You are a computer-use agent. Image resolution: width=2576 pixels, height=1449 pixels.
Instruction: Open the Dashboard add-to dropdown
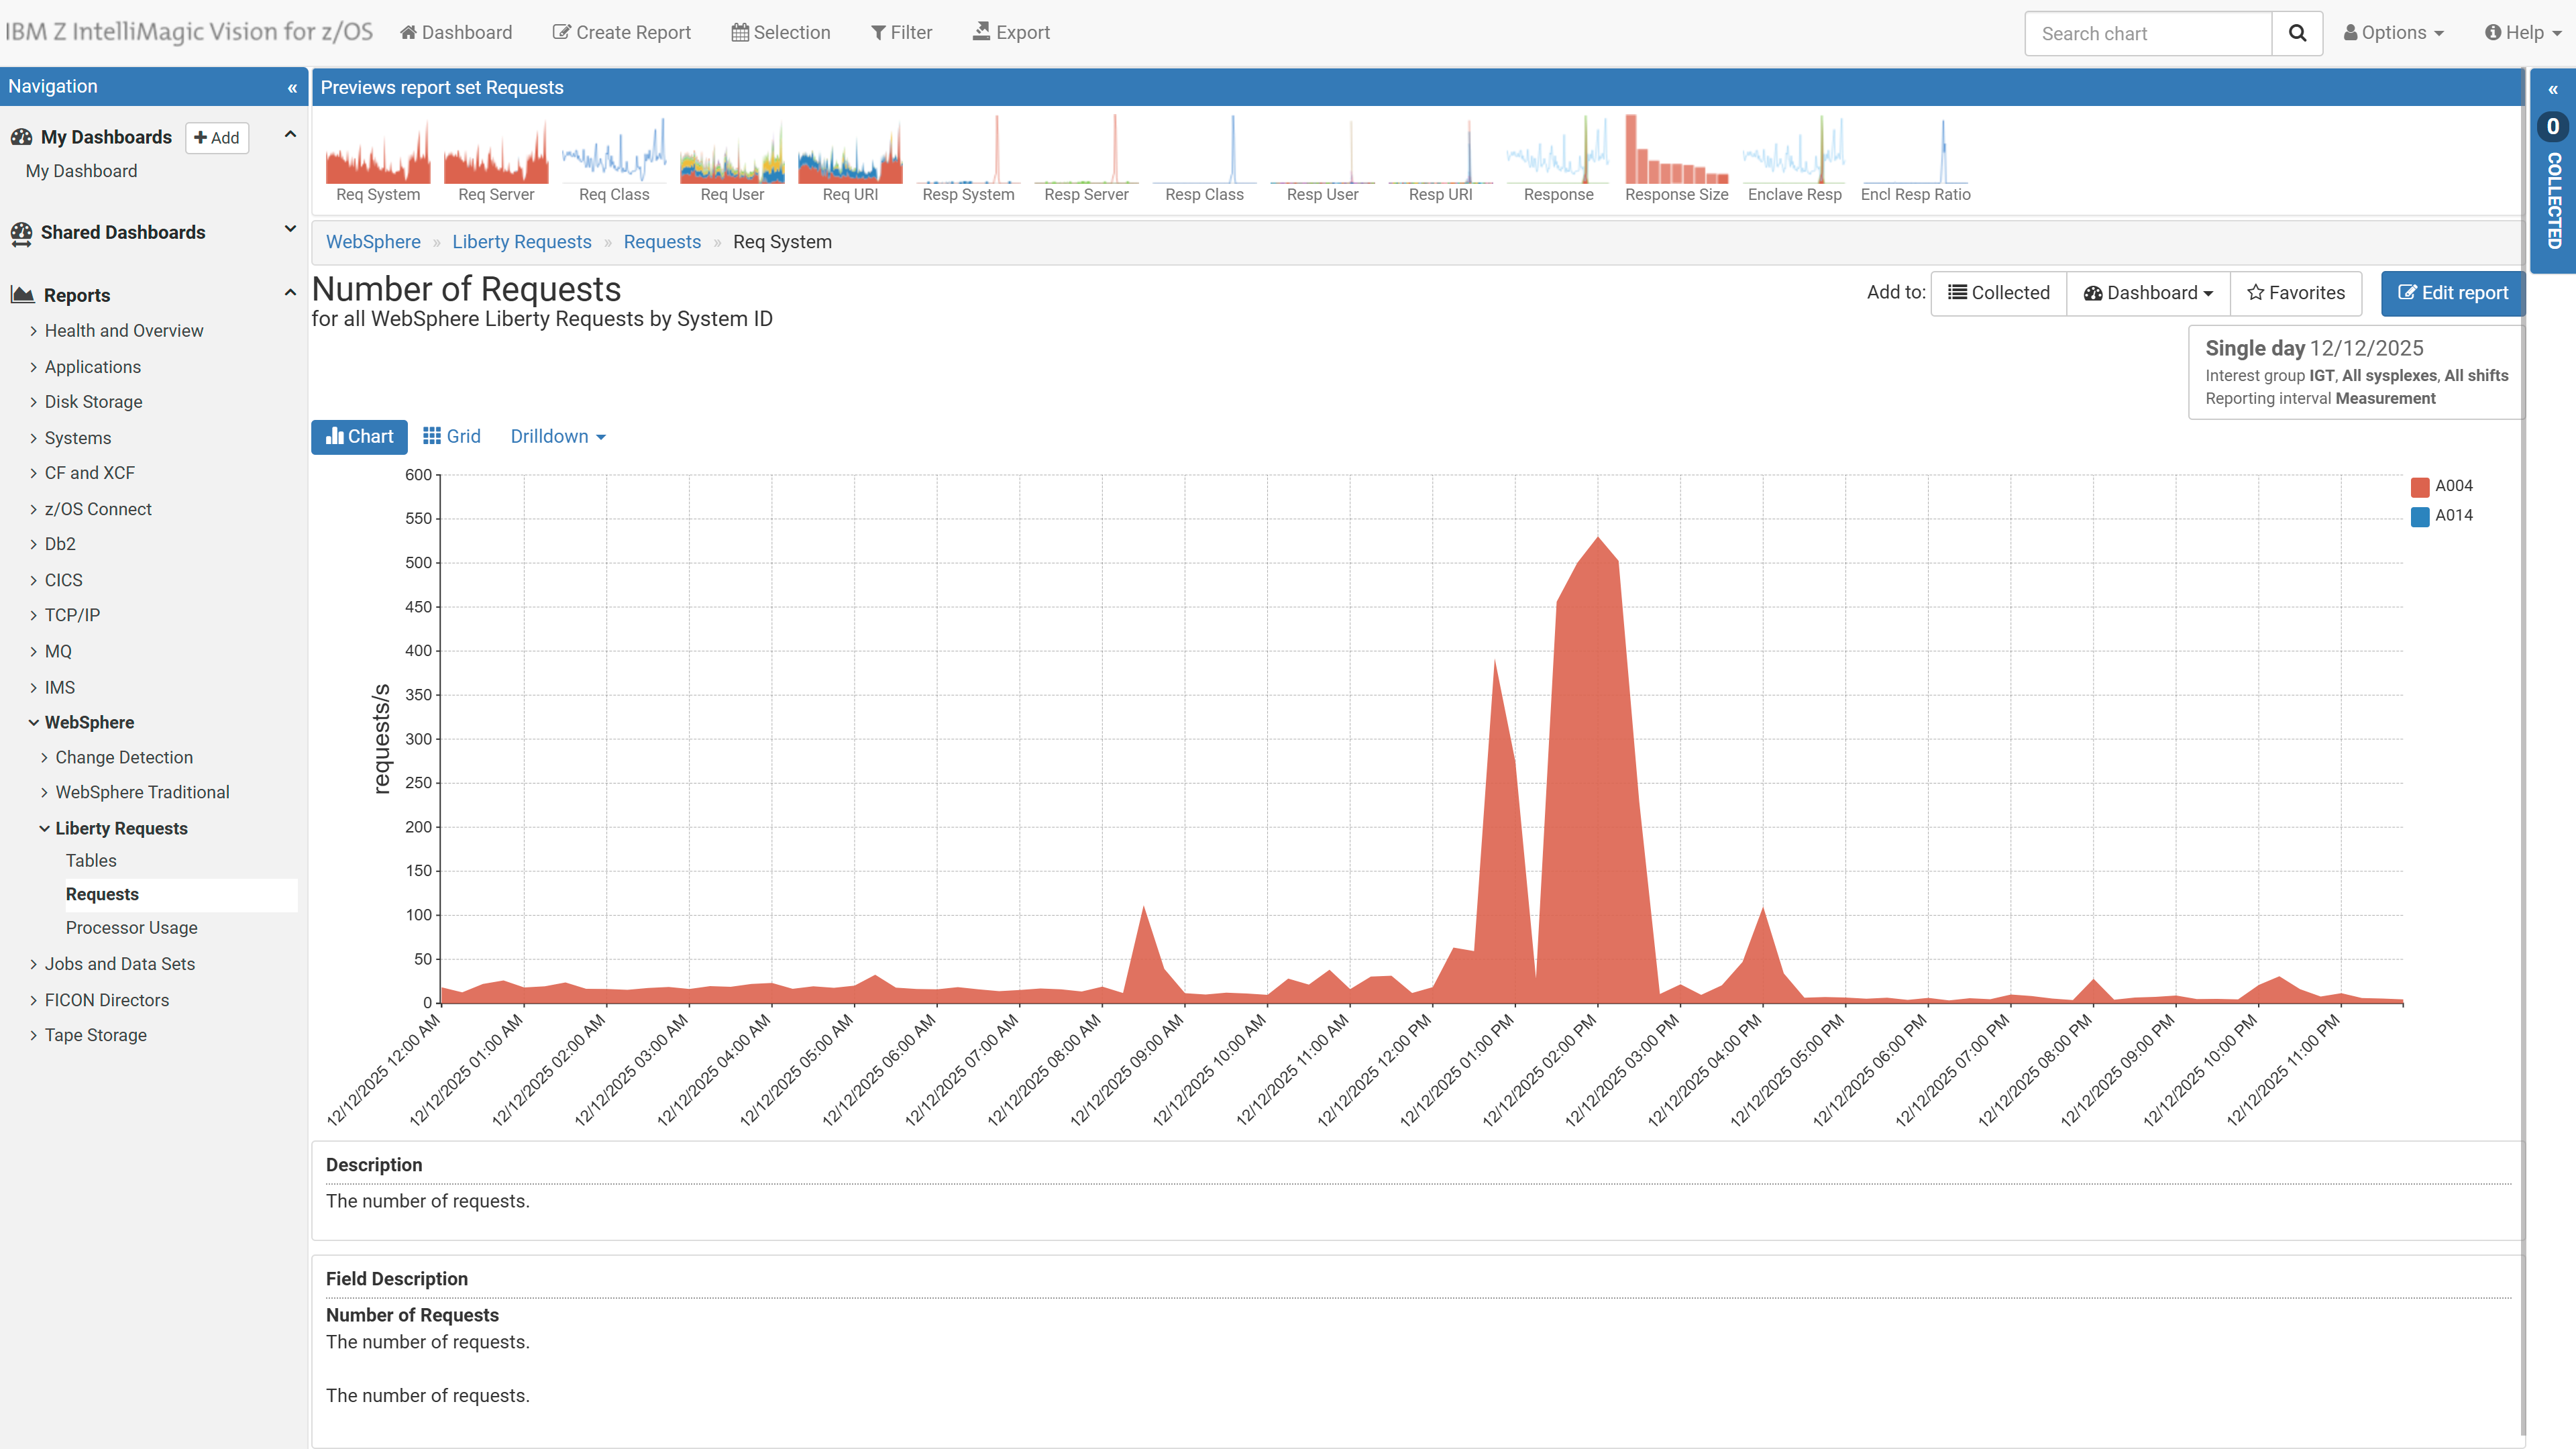(2148, 293)
